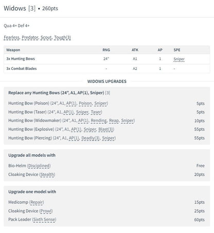Click the Fearless special rule link
This screenshot has height=233, width=214.
(x=11, y=38)
